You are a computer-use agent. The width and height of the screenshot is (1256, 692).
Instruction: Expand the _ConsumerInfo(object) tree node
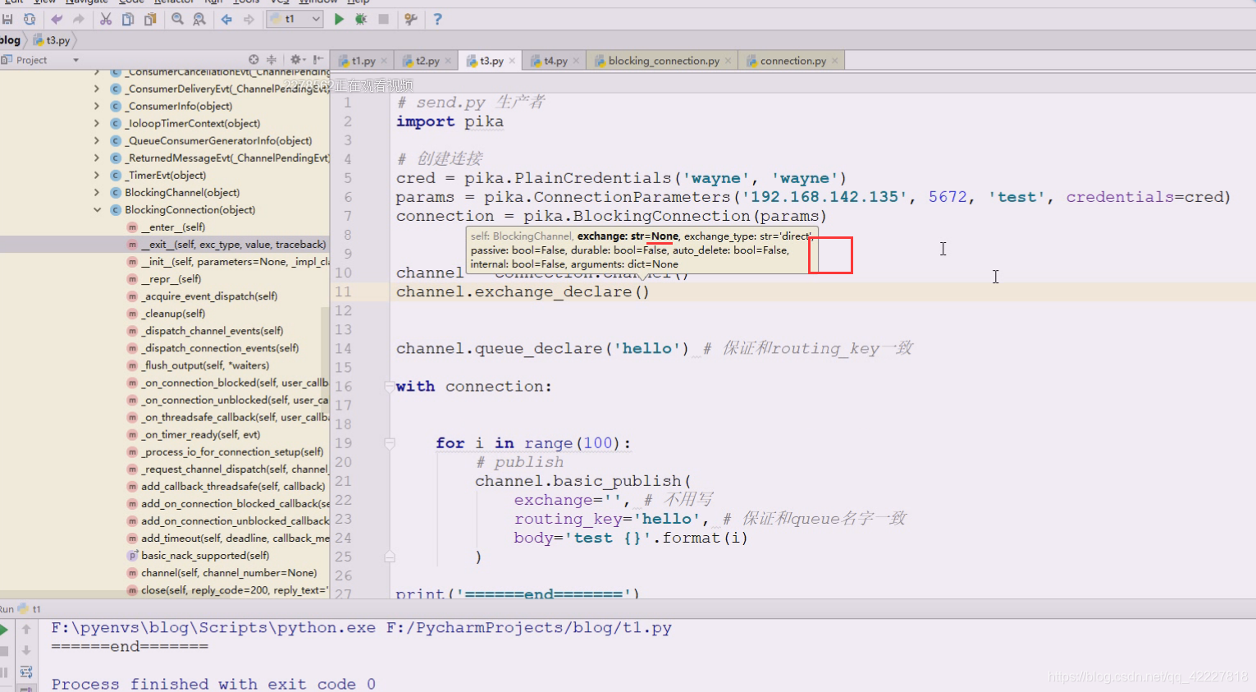tap(98, 106)
